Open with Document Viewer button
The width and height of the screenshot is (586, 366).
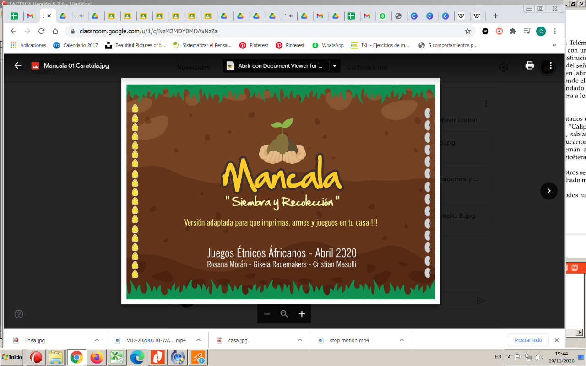[276, 66]
